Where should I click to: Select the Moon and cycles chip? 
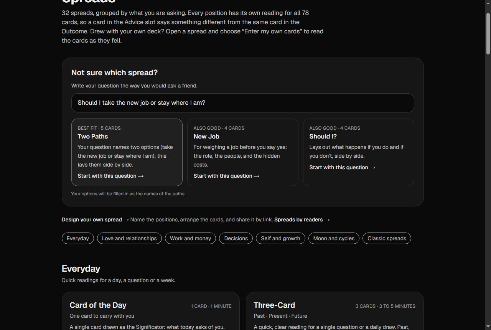pyautogui.click(x=334, y=238)
